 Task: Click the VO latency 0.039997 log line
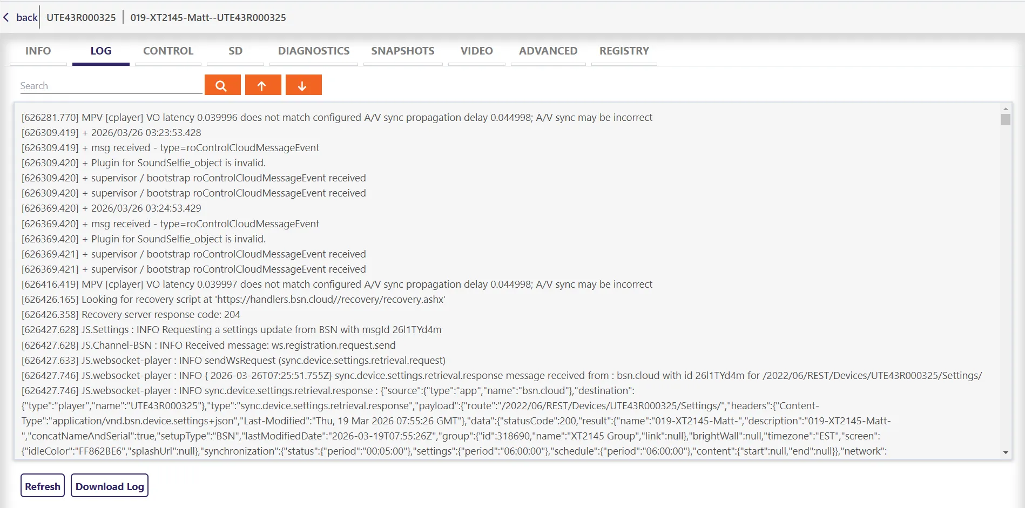click(337, 285)
